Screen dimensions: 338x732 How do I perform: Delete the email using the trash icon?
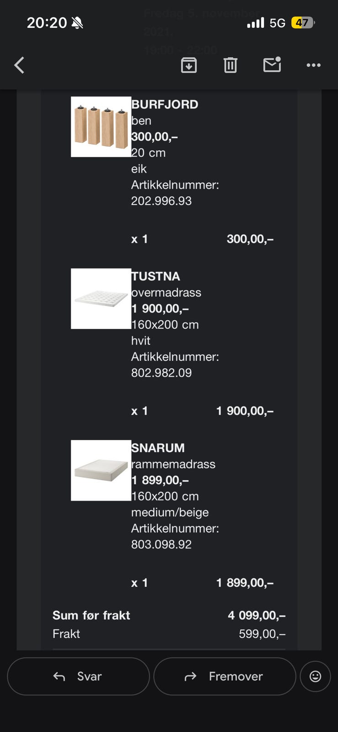coord(231,65)
